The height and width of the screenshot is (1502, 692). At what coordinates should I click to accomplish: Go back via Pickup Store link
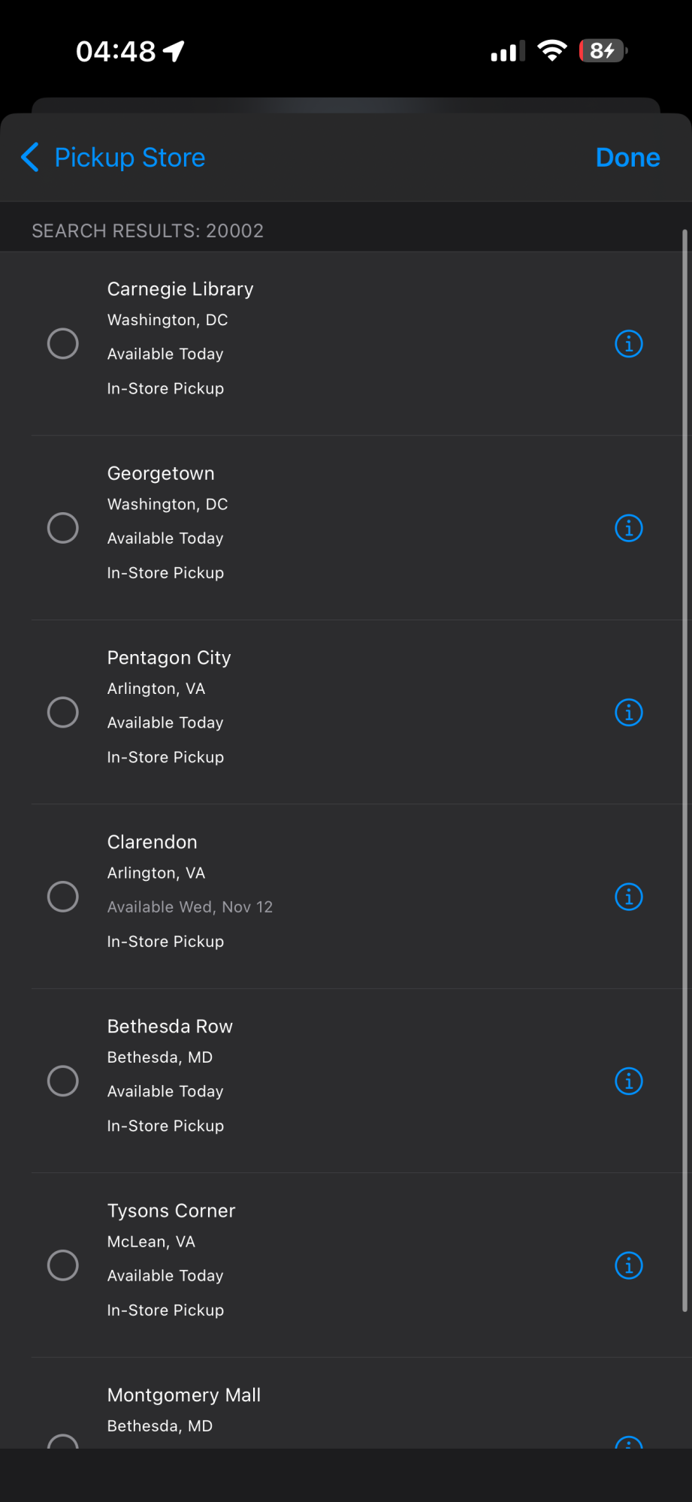click(x=130, y=158)
